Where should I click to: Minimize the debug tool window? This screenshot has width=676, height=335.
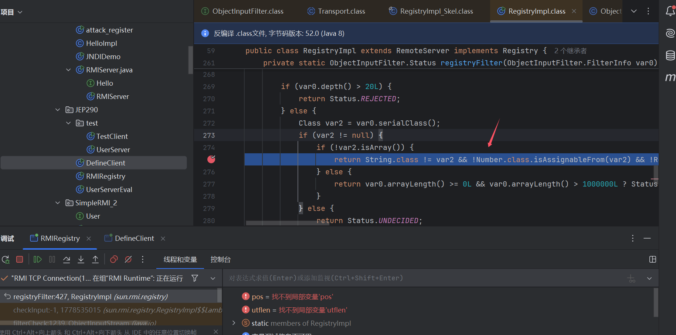tap(647, 238)
